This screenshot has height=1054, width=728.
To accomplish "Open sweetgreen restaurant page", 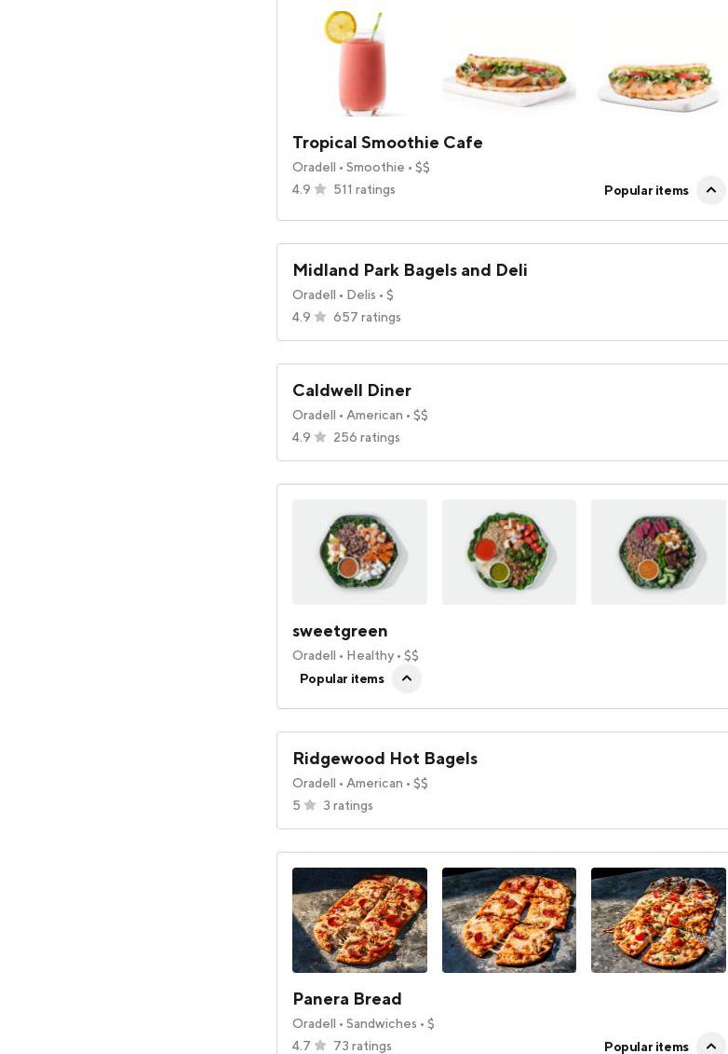I will (x=340, y=631).
